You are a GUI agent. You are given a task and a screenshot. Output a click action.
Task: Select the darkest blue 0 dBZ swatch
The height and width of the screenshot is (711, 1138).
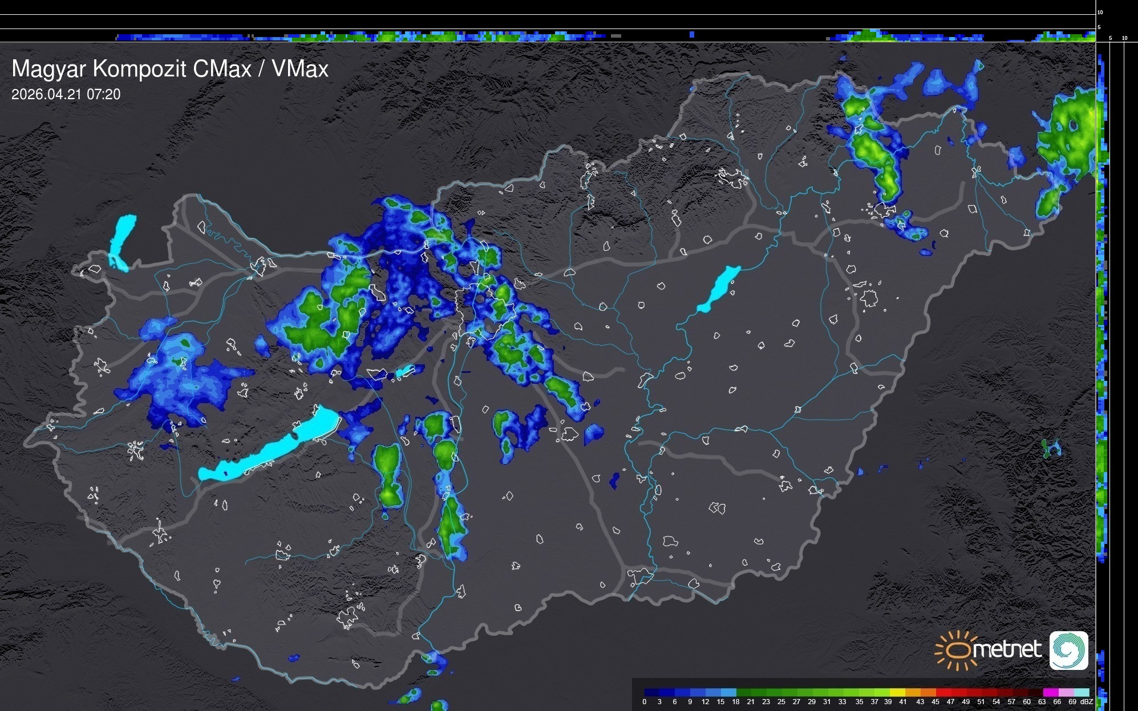pos(651,692)
